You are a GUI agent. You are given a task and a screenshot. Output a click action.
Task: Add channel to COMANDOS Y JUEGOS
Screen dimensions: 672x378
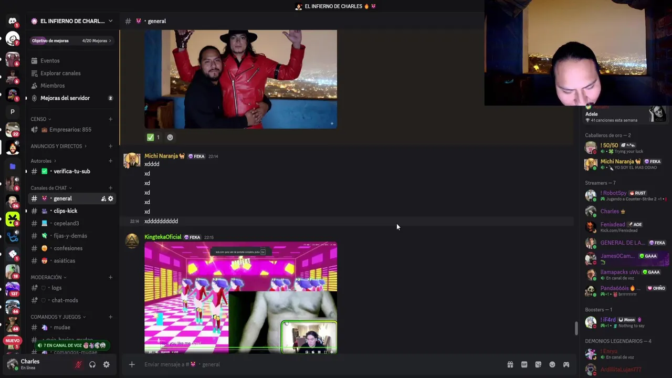click(x=110, y=317)
